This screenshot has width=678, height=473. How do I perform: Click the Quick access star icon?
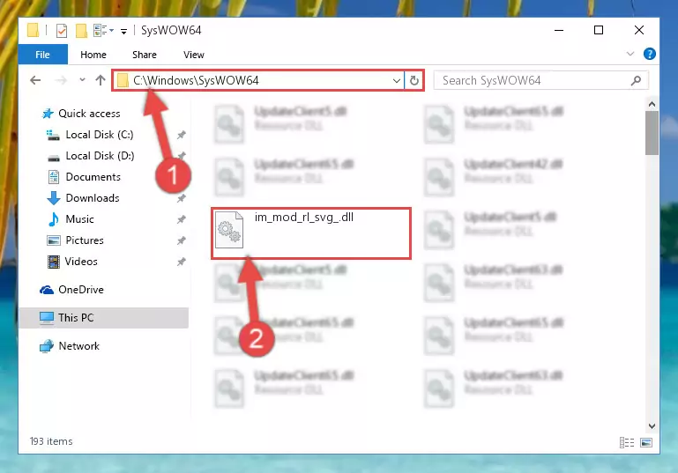tap(48, 114)
